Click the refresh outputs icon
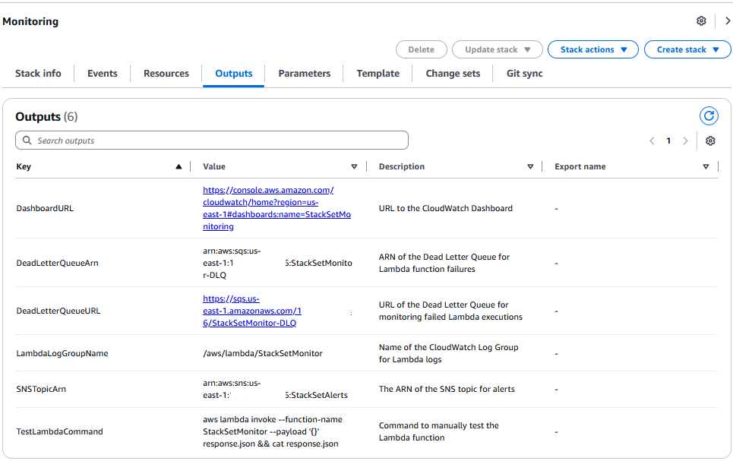733x461 pixels. pos(708,115)
